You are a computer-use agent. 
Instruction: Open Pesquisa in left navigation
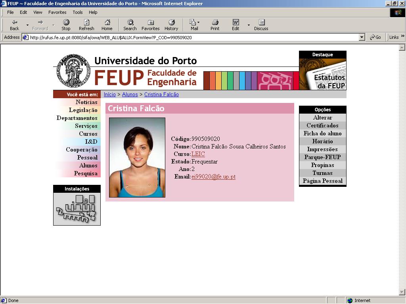(86, 173)
